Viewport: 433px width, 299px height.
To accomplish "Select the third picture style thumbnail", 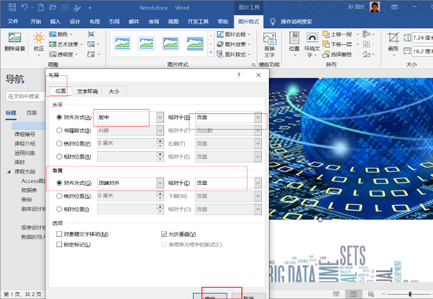I will point(170,43).
